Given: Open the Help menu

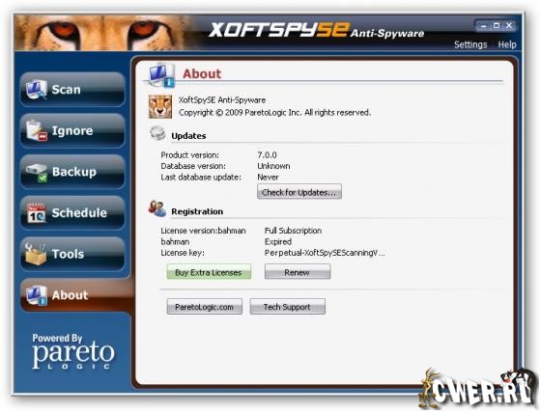Looking at the screenshot, I should (507, 44).
